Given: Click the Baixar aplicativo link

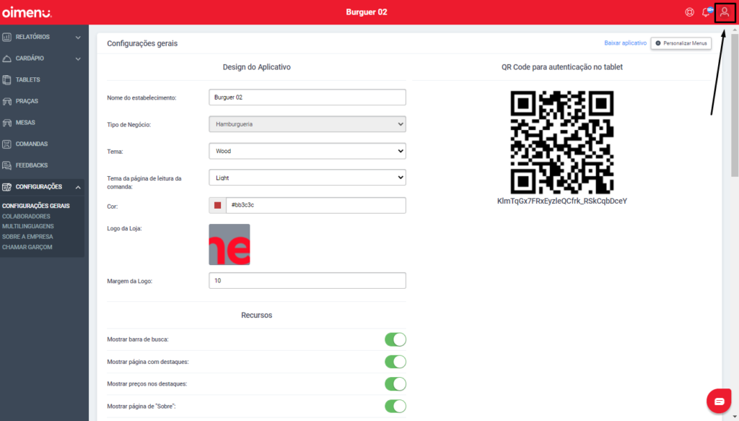Looking at the screenshot, I should point(626,43).
